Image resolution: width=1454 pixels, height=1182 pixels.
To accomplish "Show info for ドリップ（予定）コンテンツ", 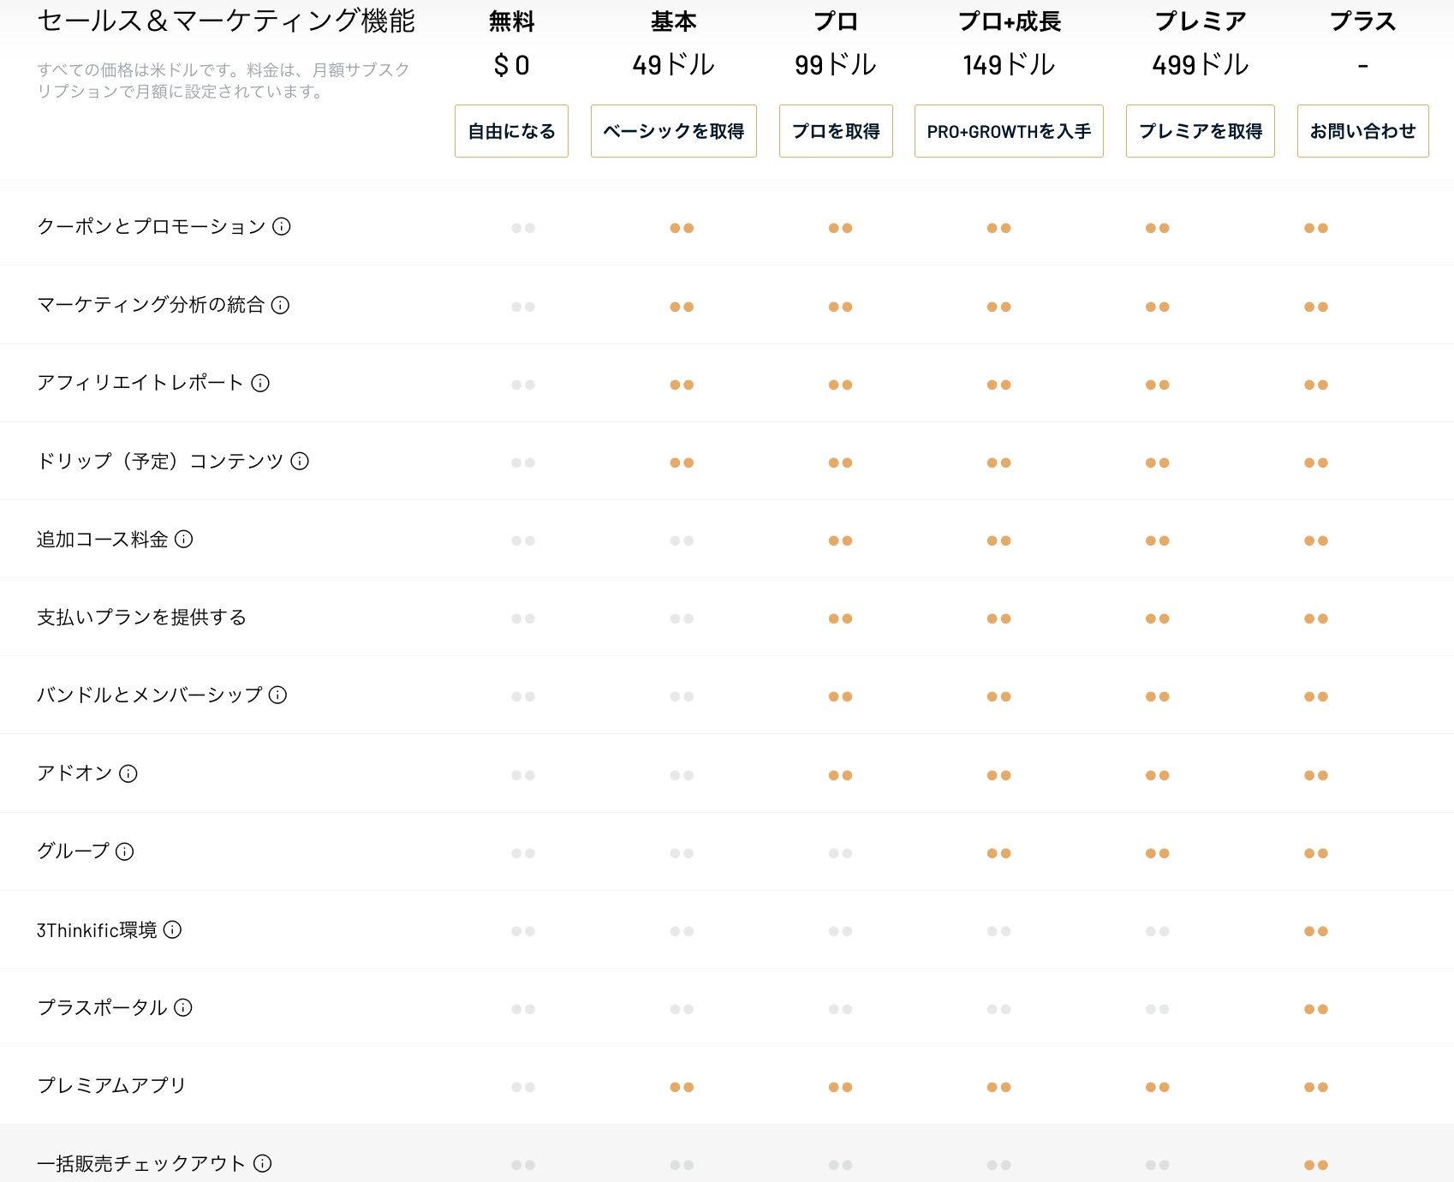I will (300, 462).
